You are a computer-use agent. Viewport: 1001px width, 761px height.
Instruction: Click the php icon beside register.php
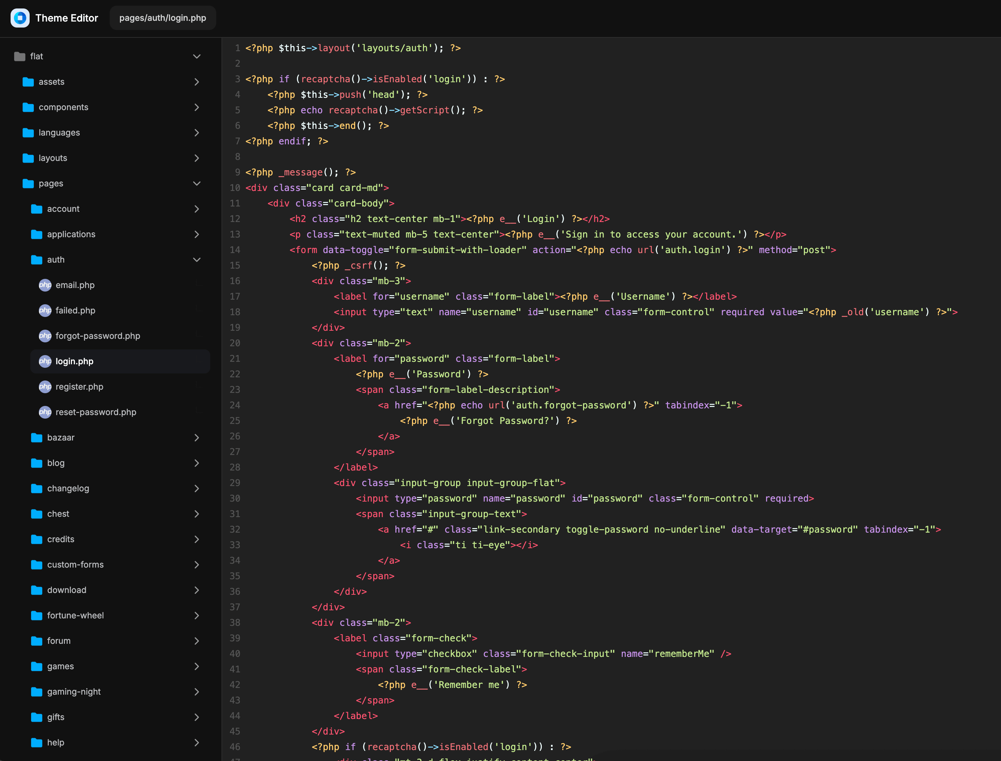pos(45,387)
